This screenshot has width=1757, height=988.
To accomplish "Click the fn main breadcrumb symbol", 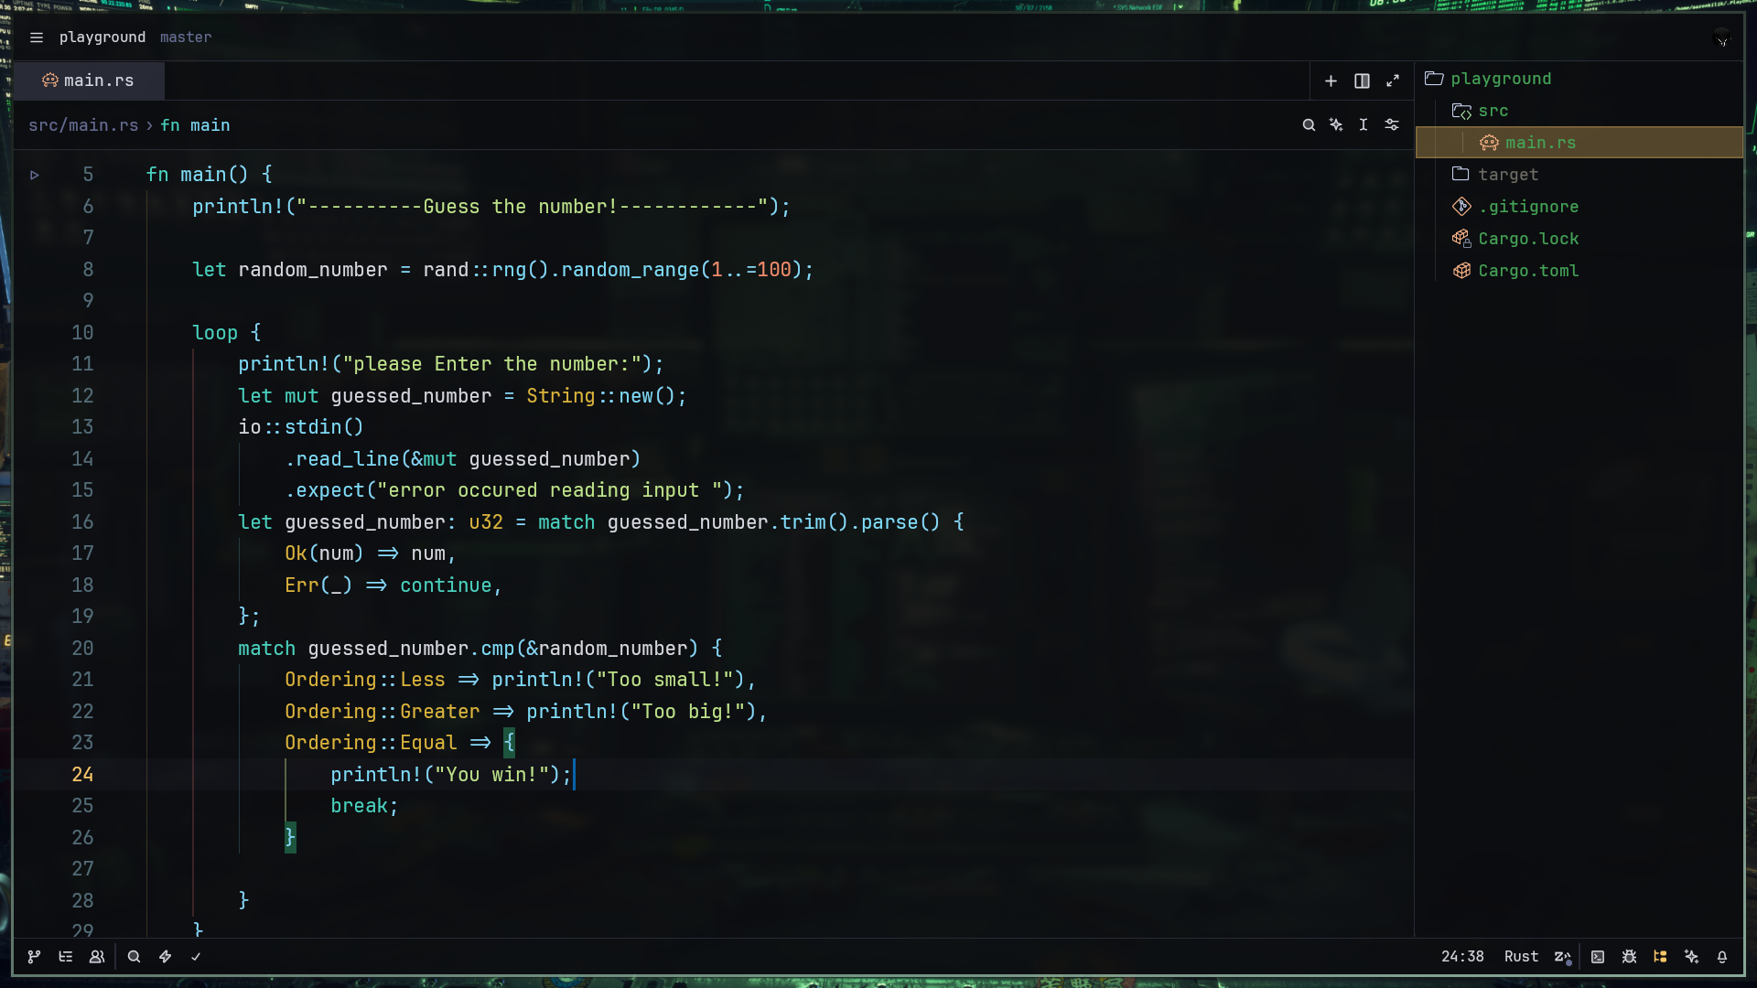I will pos(195,125).
